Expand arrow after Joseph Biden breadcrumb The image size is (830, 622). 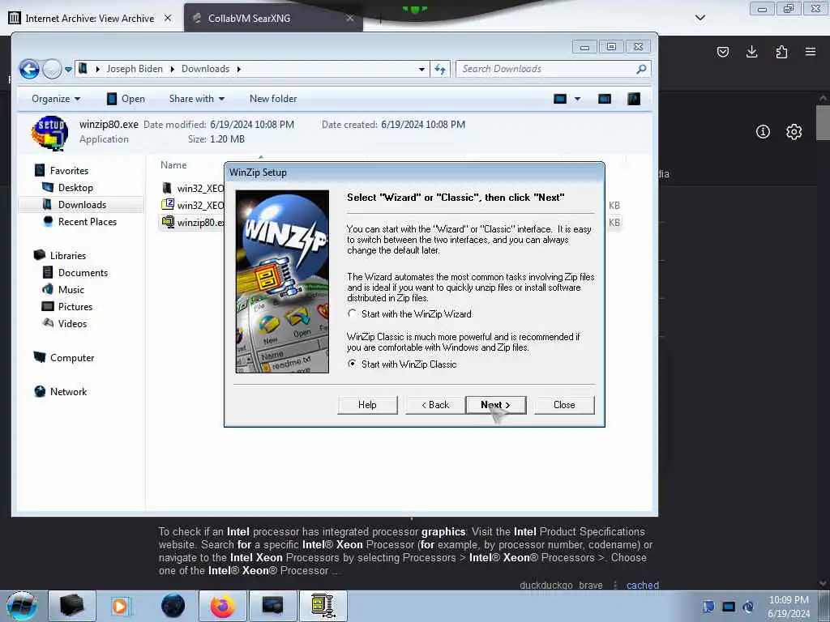(x=172, y=70)
